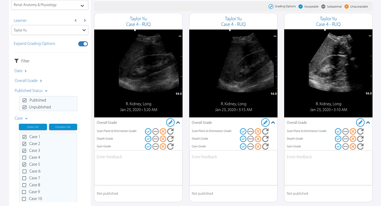Check the Case 10 checkbox
Screen dimensions: 381x206
24,199
